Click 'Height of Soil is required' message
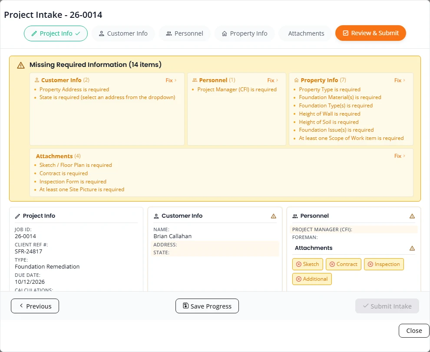The image size is (430, 352). (x=329, y=122)
